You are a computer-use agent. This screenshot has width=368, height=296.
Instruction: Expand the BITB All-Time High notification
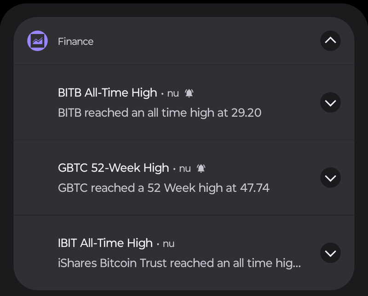330,103
